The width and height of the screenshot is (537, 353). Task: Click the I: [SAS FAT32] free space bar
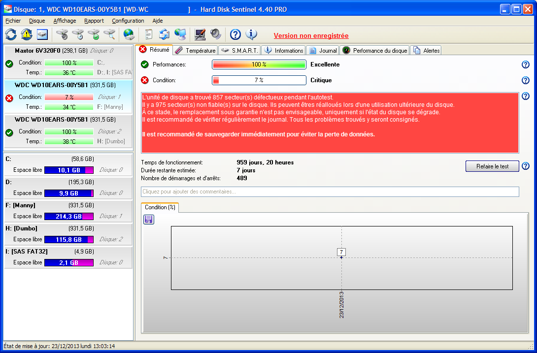click(69, 262)
